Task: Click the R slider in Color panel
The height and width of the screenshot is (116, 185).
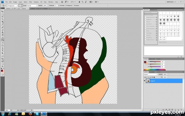Action: [155, 62]
